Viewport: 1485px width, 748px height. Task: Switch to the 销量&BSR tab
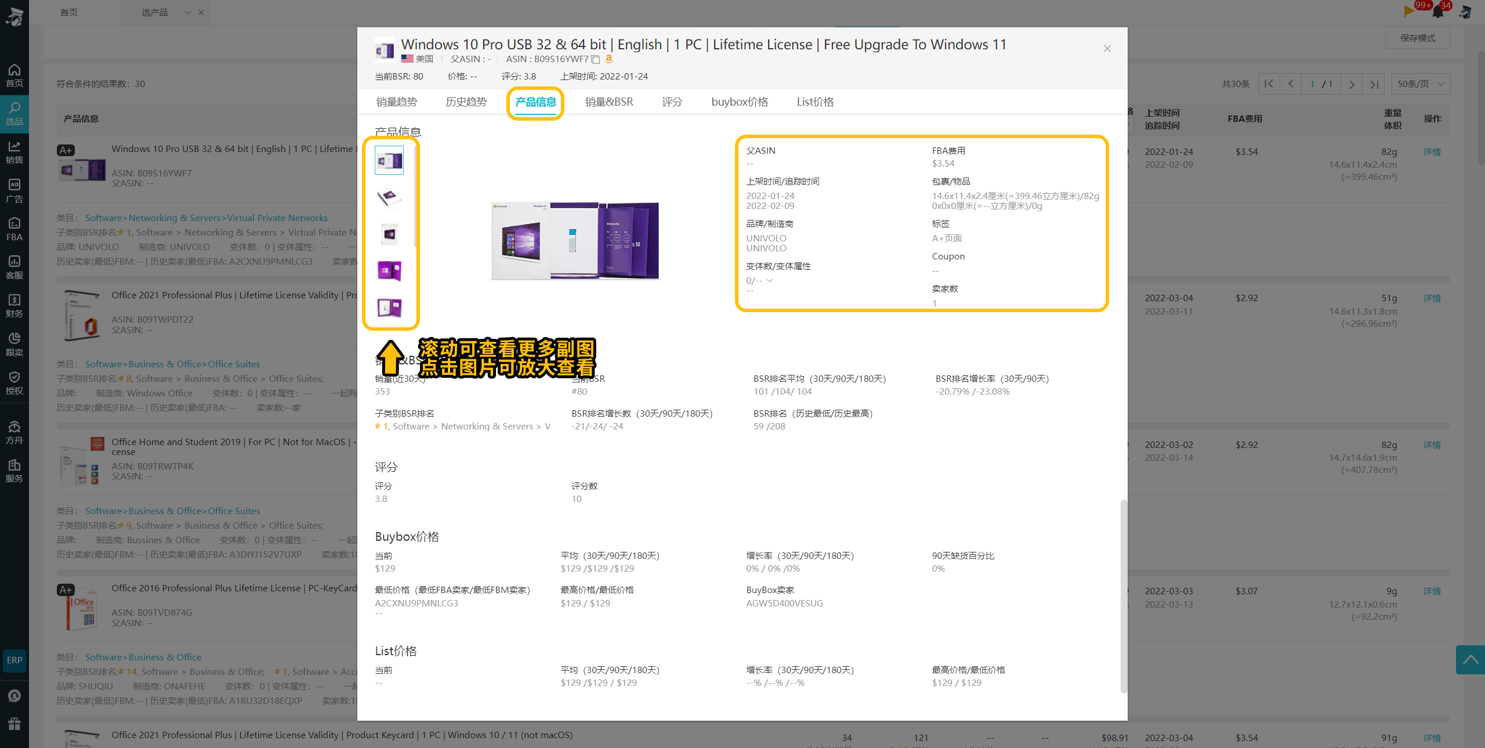tap(609, 102)
